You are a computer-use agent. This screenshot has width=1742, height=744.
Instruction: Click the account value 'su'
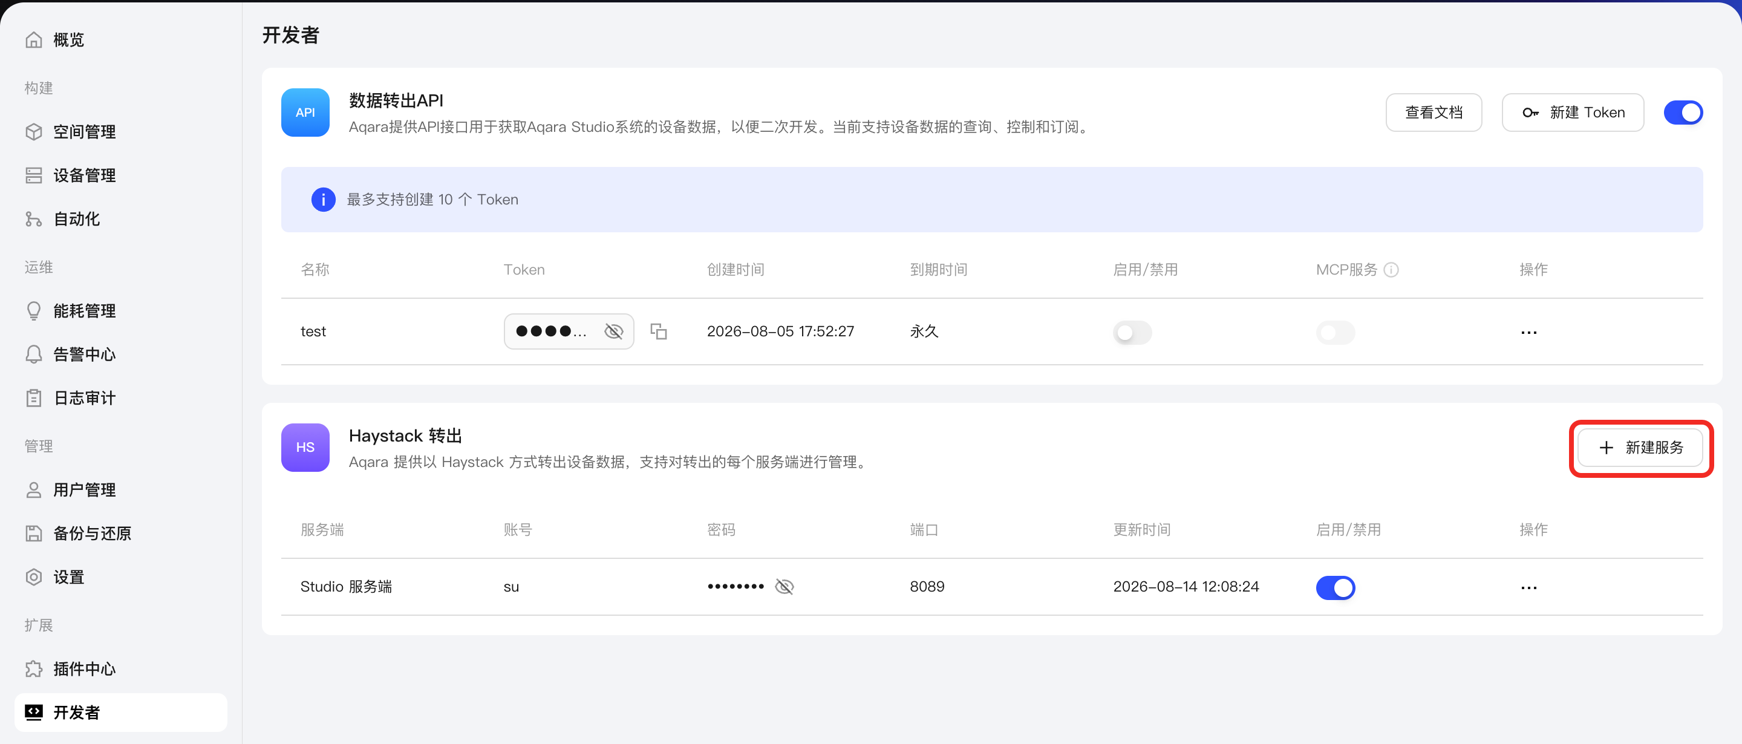(x=511, y=587)
